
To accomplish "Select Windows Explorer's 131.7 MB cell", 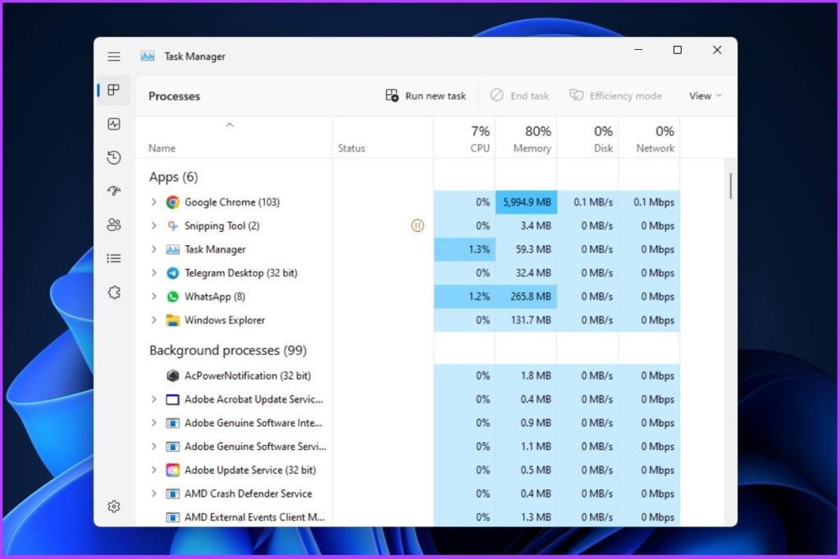I will pos(526,320).
